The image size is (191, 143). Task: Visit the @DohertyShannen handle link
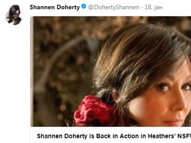click(x=114, y=7)
